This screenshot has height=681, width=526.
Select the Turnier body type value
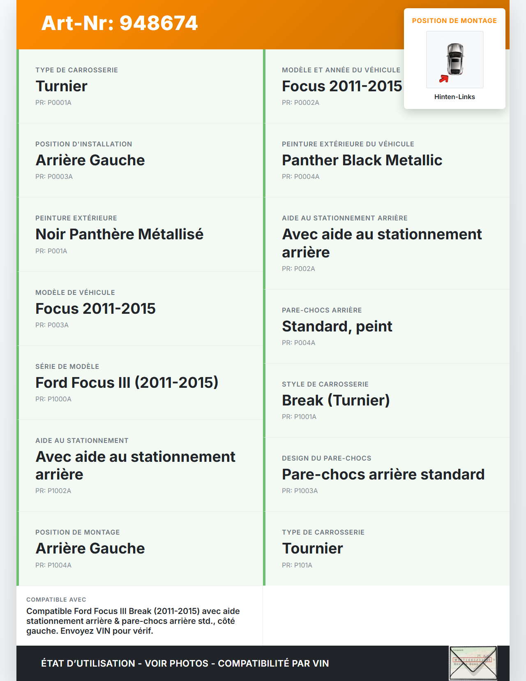(x=62, y=86)
